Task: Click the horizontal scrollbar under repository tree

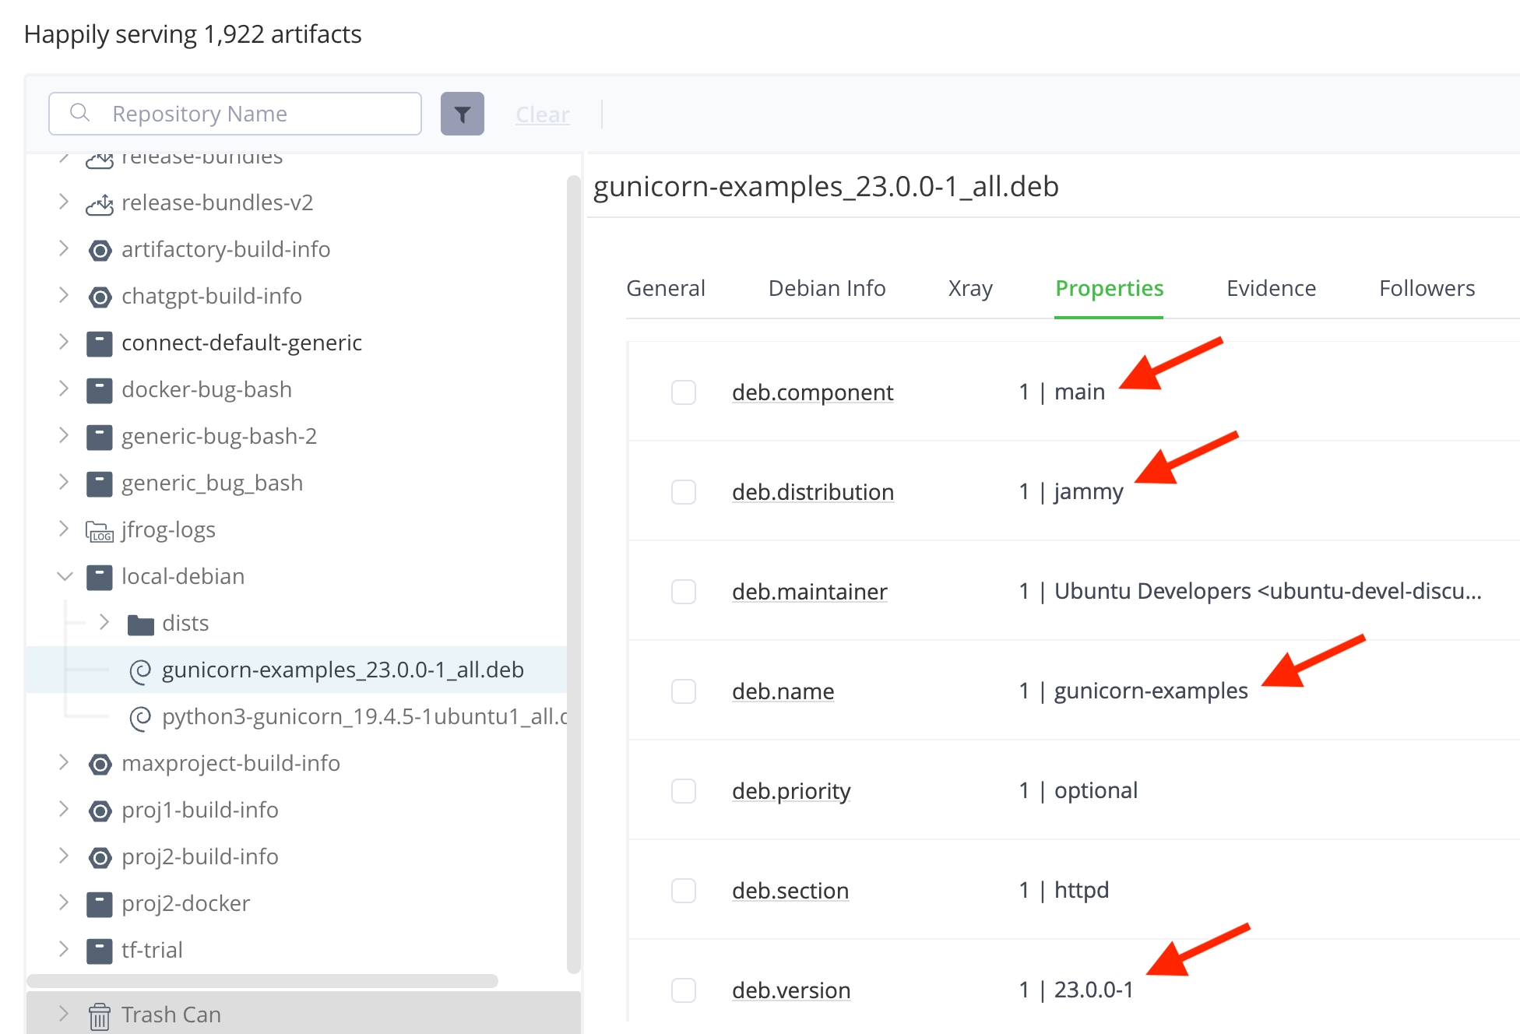Action: click(262, 981)
